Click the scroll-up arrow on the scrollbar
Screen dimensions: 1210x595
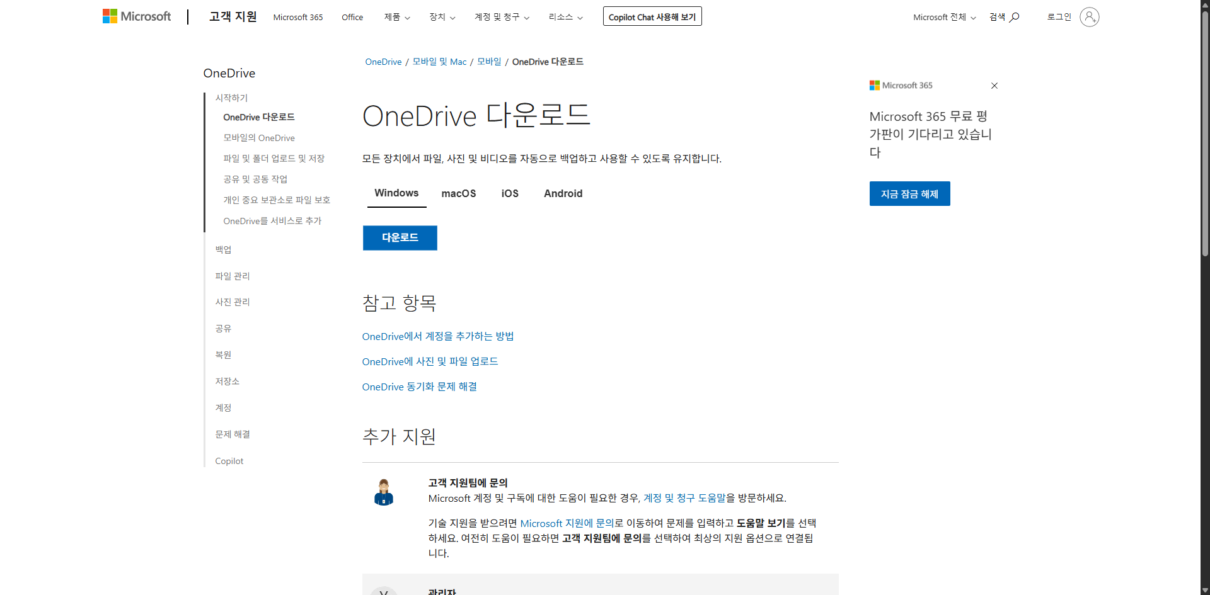tap(1204, 5)
